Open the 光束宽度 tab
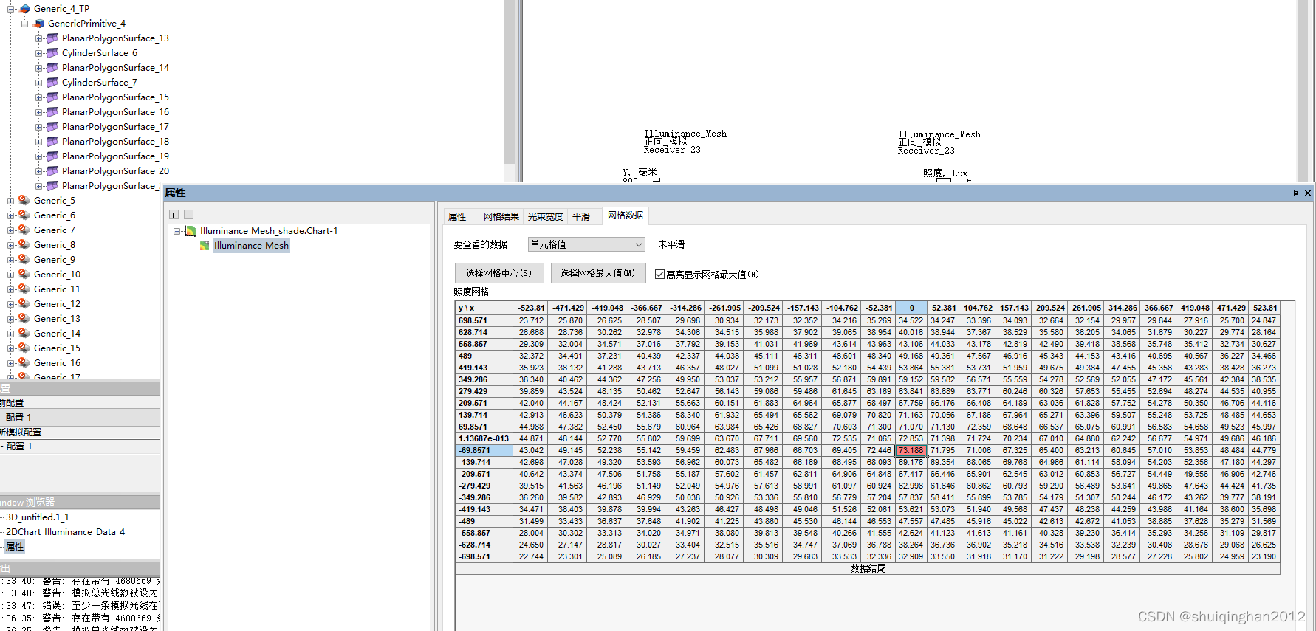The height and width of the screenshot is (631, 1316). (546, 216)
